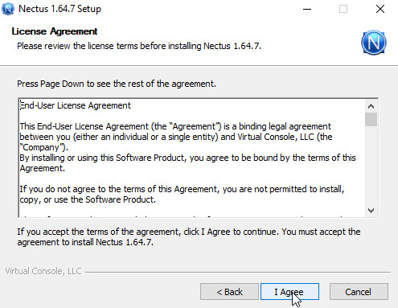Click the large Nectus N logo in header
The width and height of the screenshot is (398, 308).
click(x=374, y=43)
